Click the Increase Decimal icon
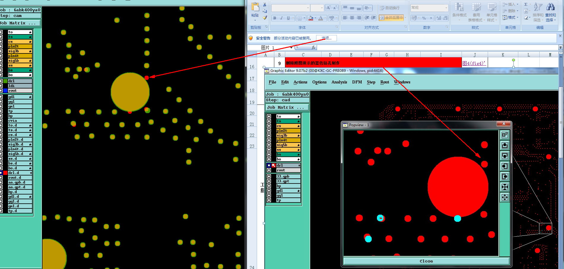 pyautogui.click(x=439, y=18)
